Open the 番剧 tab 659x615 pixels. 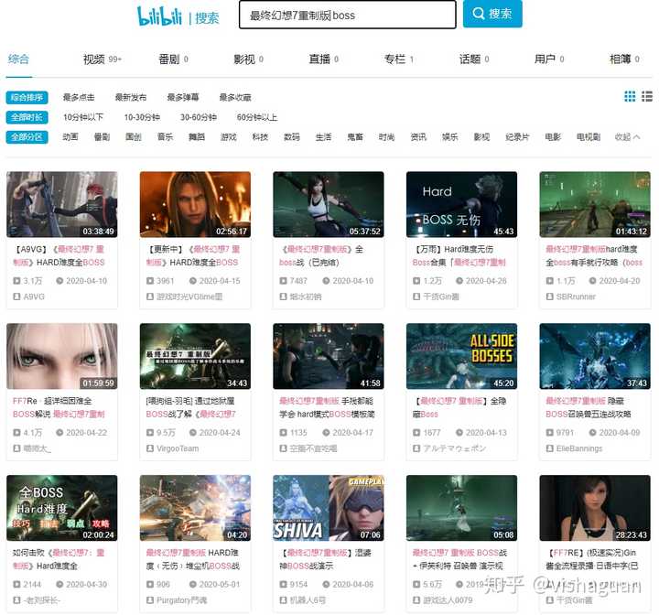pyautogui.click(x=173, y=59)
